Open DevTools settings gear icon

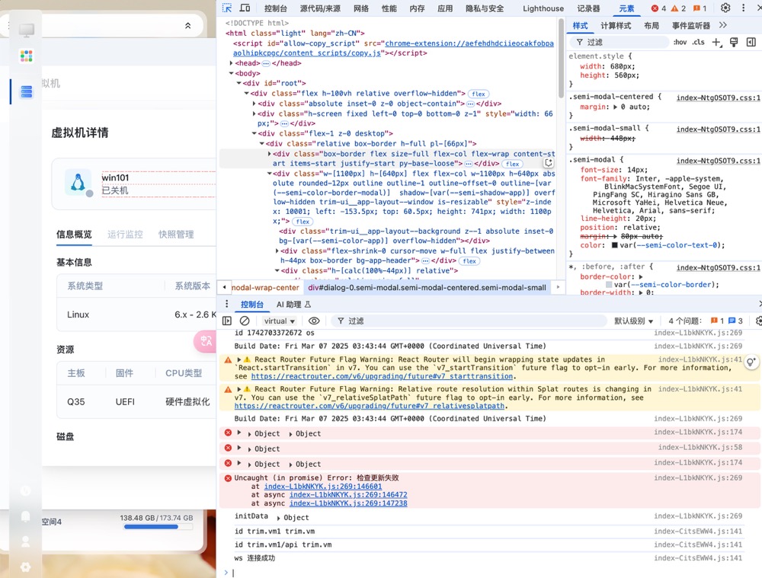coord(725,8)
